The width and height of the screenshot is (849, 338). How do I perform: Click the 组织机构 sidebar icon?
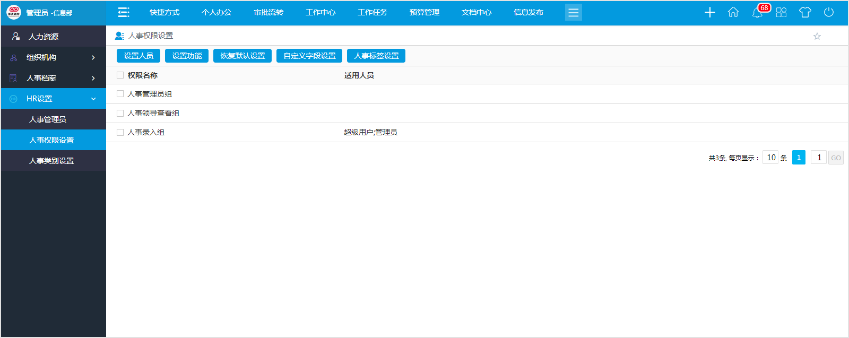tap(14, 57)
